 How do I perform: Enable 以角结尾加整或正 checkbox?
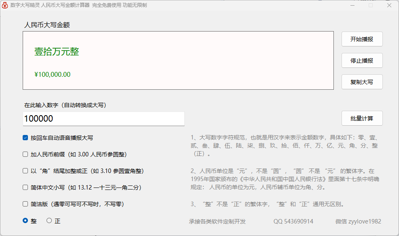(x=25, y=171)
